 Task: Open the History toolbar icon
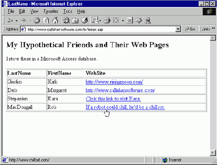(x=84, y=20)
